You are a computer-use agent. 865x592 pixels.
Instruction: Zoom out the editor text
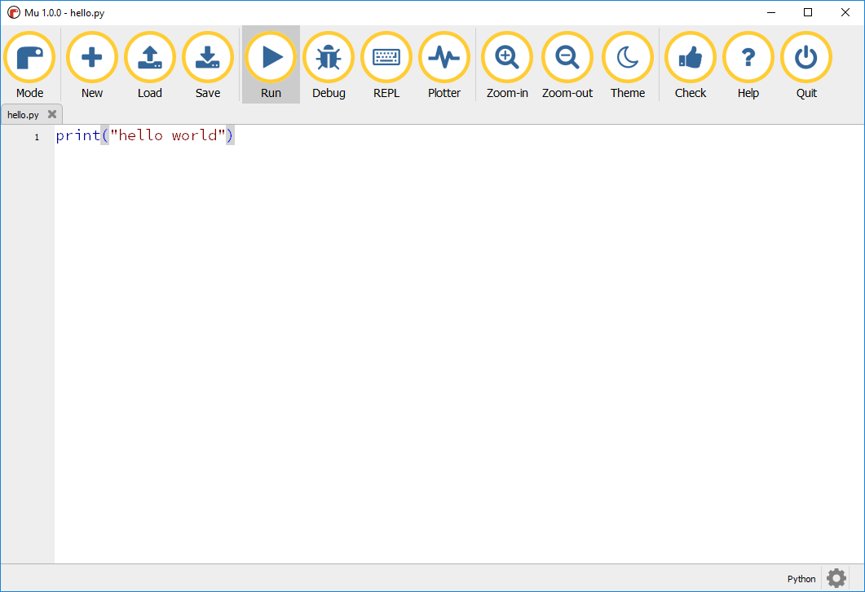point(567,58)
